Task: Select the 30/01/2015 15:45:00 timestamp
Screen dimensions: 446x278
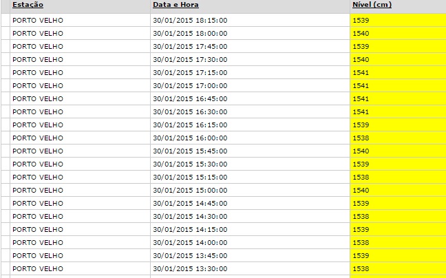Action: [190, 151]
